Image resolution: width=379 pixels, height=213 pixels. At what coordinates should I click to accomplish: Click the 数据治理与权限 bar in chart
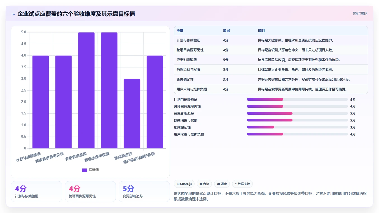(109, 90)
